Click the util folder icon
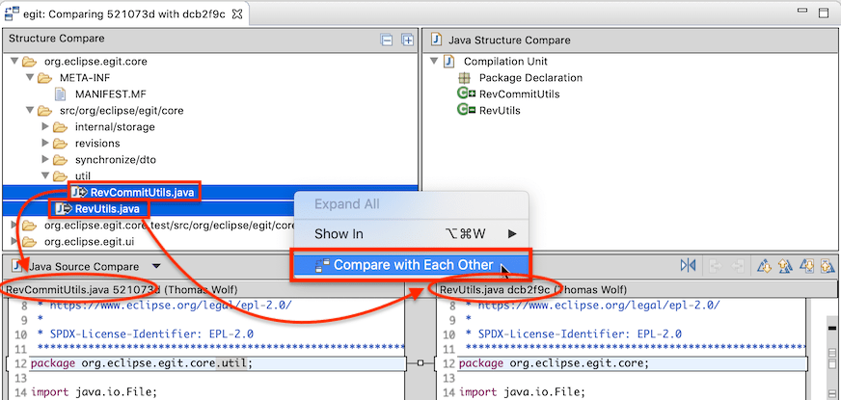This screenshot has height=400, width=841. 60,175
